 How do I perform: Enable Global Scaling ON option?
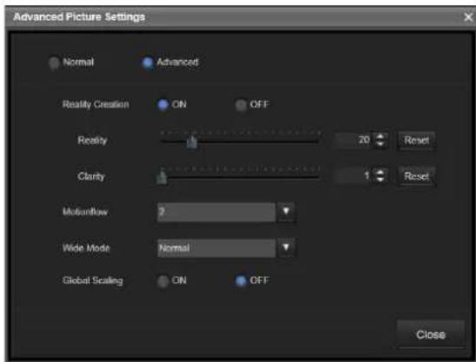[163, 281]
